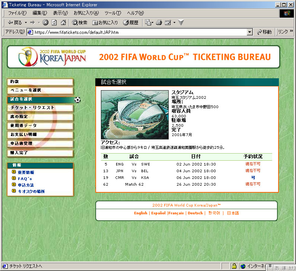Click the Forward arrow toolbar button
296x271 pixels.
[x=32, y=23]
